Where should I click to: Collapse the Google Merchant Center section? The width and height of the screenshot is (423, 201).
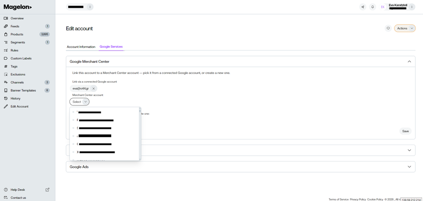point(409,61)
